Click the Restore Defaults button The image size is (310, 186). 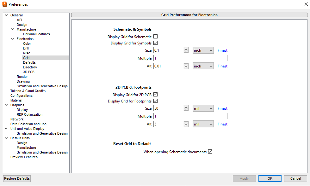tap(16, 178)
